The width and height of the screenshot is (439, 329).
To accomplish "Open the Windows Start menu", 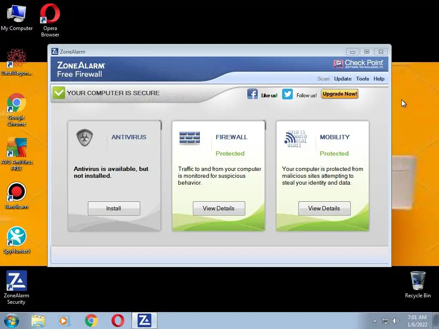I will click(12, 320).
